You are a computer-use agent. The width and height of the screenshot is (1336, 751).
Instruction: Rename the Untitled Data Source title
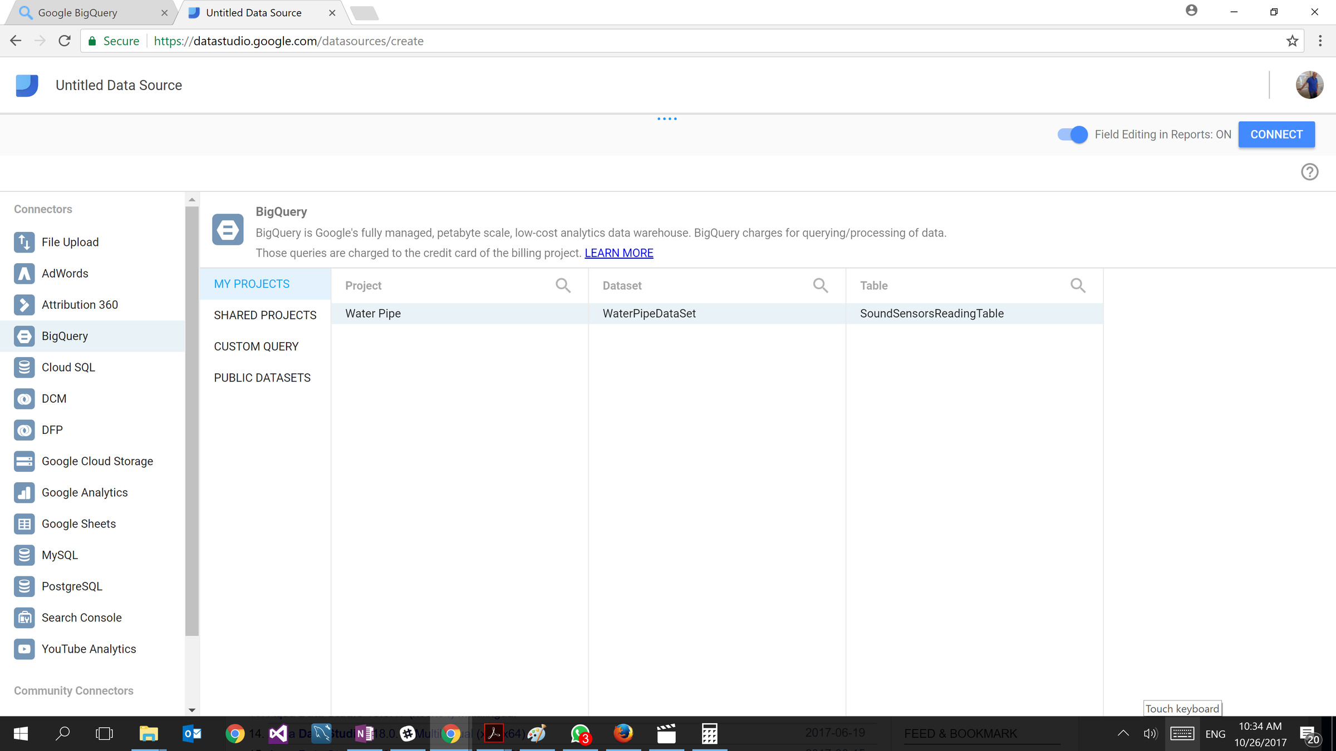119,85
